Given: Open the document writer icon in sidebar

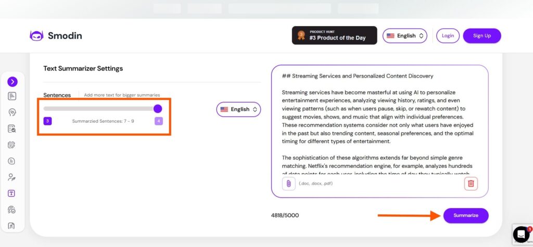Looking at the screenshot, I should [12, 96].
